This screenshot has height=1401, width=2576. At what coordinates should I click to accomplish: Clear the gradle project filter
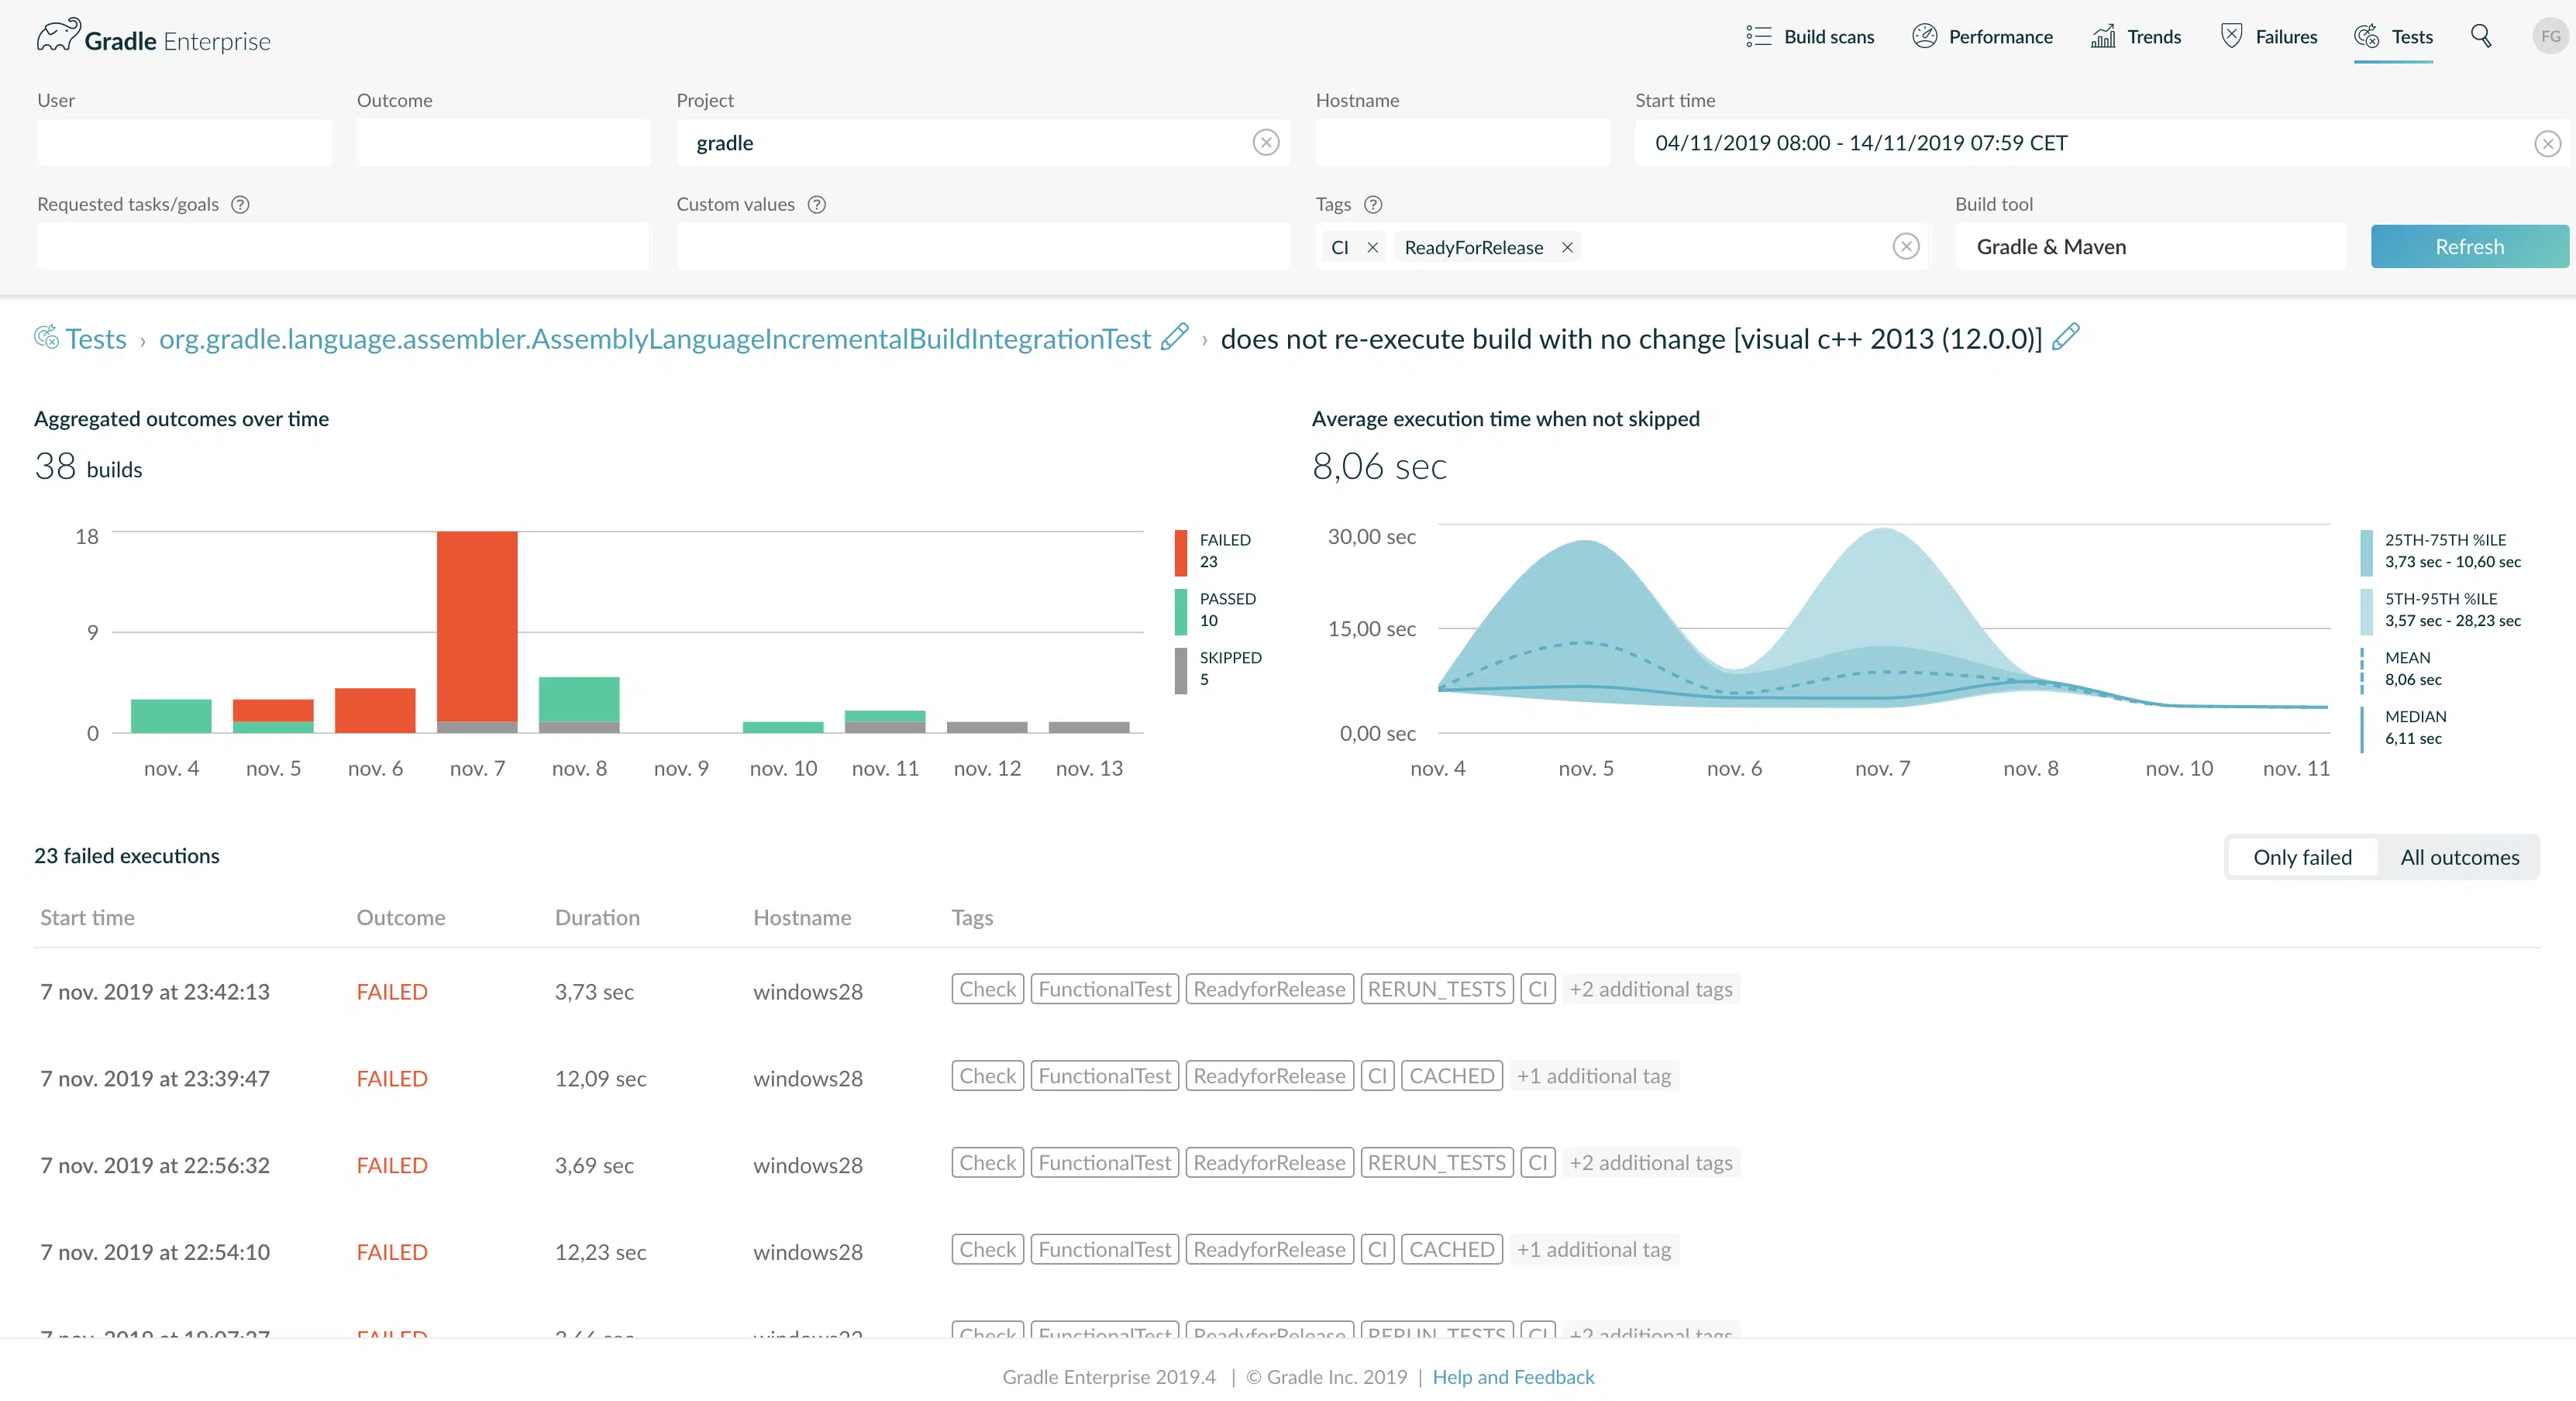(1266, 142)
